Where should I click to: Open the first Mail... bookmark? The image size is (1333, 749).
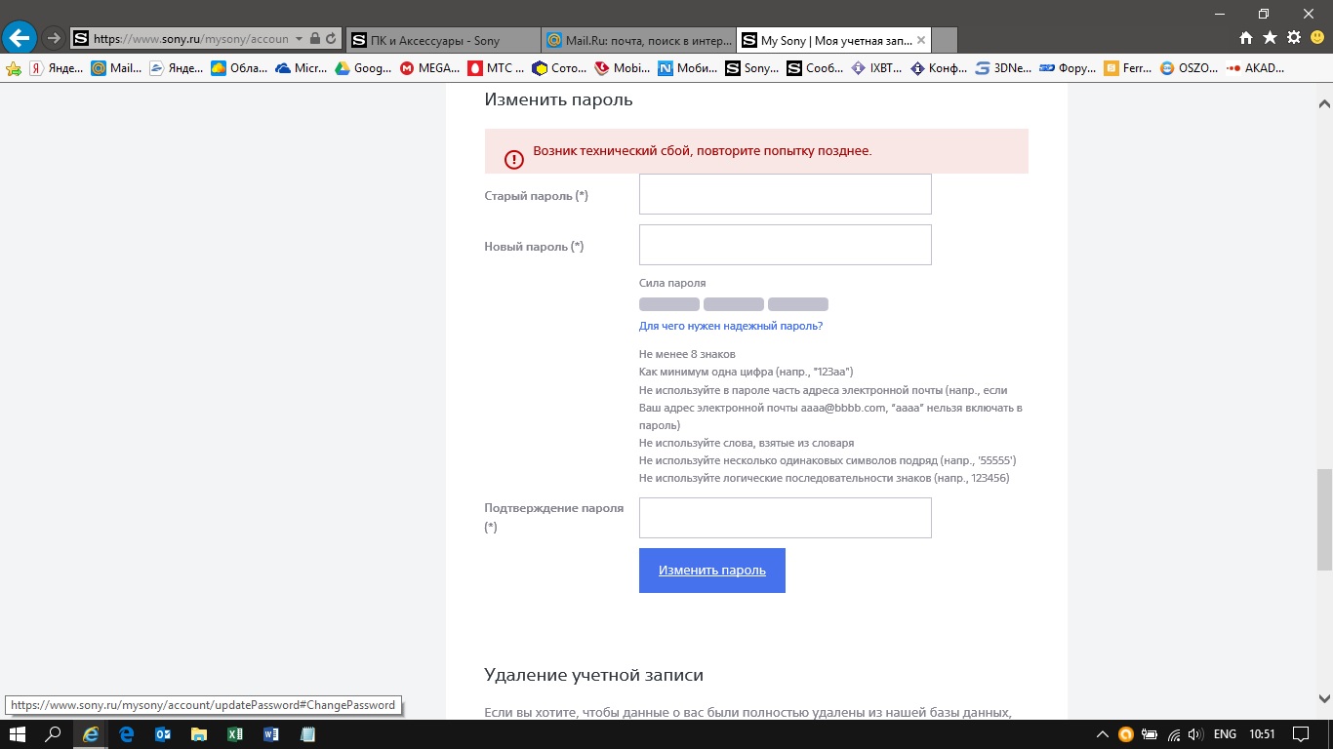point(116,68)
